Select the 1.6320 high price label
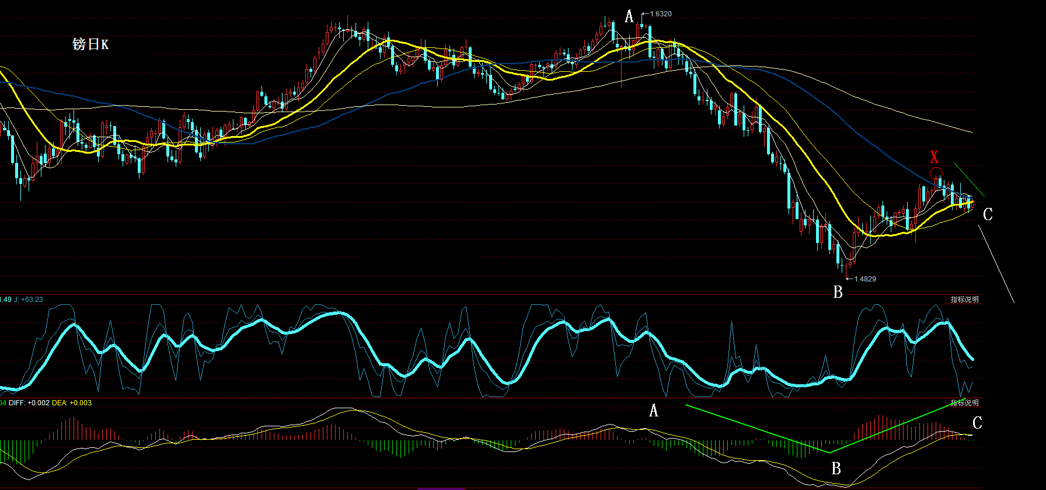The width and height of the screenshot is (1046, 490). click(660, 14)
